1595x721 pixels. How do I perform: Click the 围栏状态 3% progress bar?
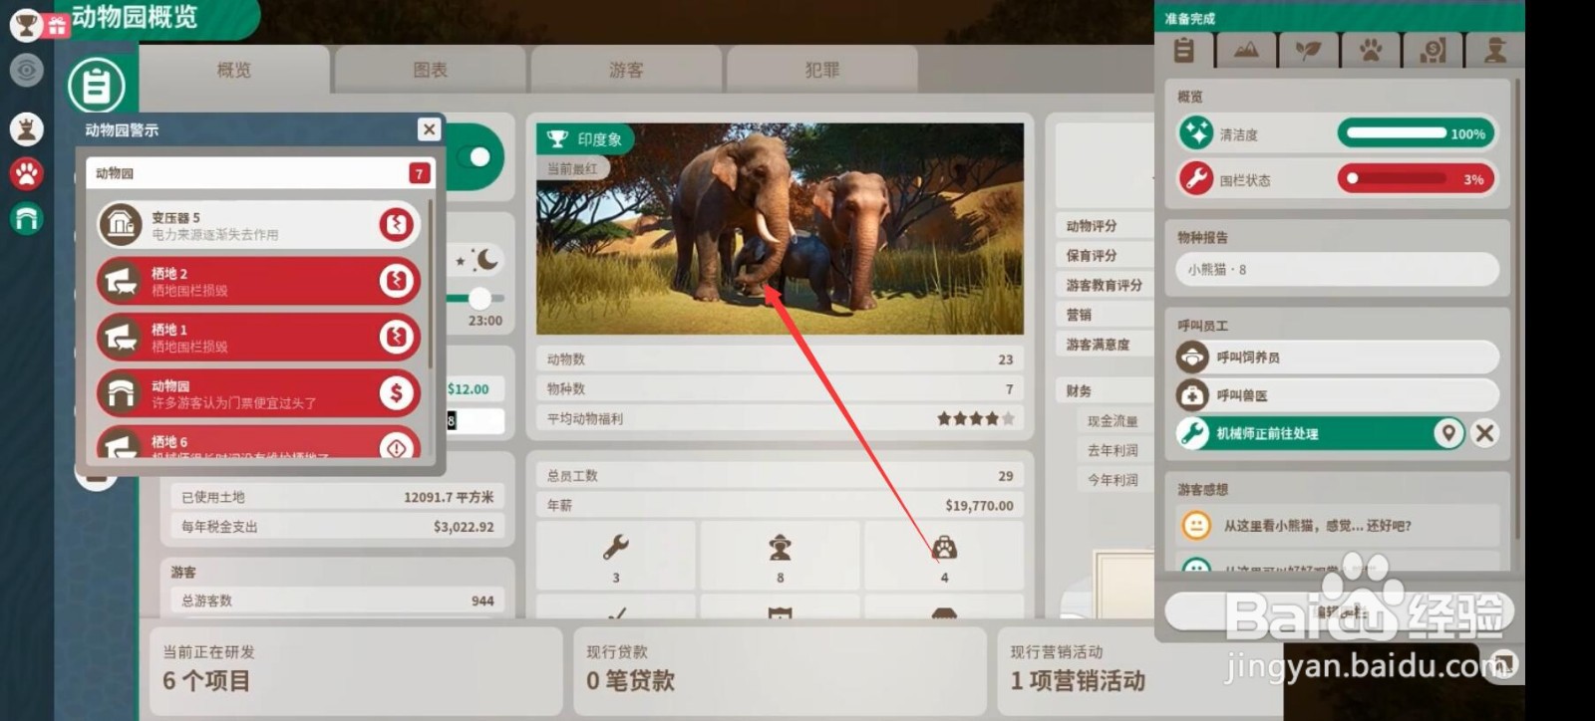tap(1416, 178)
